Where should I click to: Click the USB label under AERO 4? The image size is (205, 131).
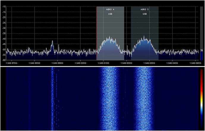(110, 14)
